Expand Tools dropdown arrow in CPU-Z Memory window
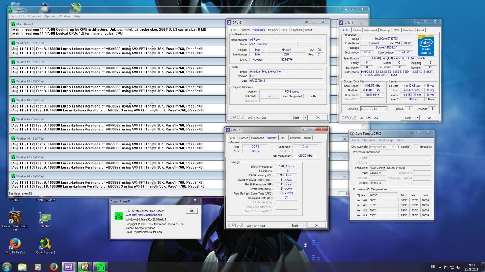This screenshot has height=272, width=485. pyautogui.click(x=304, y=226)
